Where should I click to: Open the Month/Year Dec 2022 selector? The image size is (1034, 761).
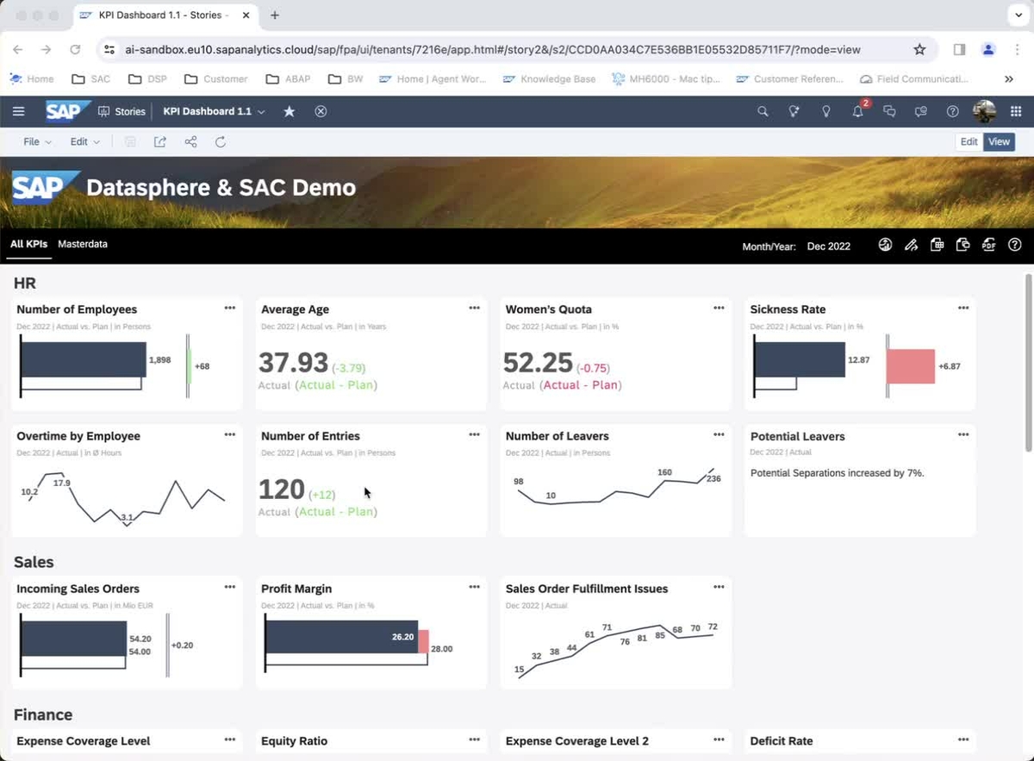[x=828, y=246]
